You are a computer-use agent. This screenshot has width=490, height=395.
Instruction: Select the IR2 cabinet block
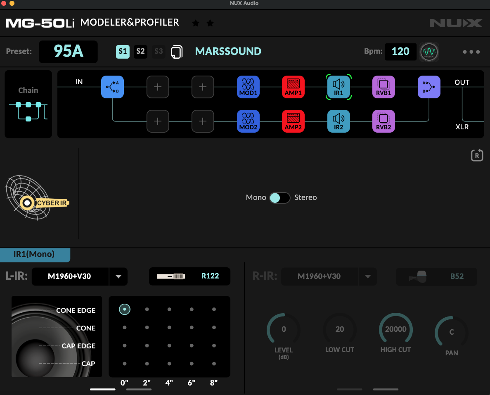(x=339, y=121)
